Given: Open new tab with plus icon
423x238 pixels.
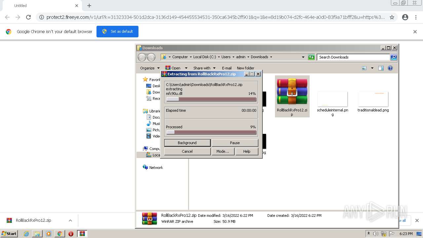Looking at the screenshot, I should click(x=89, y=6).
